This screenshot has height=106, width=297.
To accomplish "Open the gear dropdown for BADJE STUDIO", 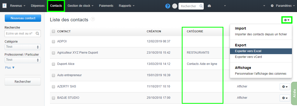I will pyautogui.click(x=285, y=98).
